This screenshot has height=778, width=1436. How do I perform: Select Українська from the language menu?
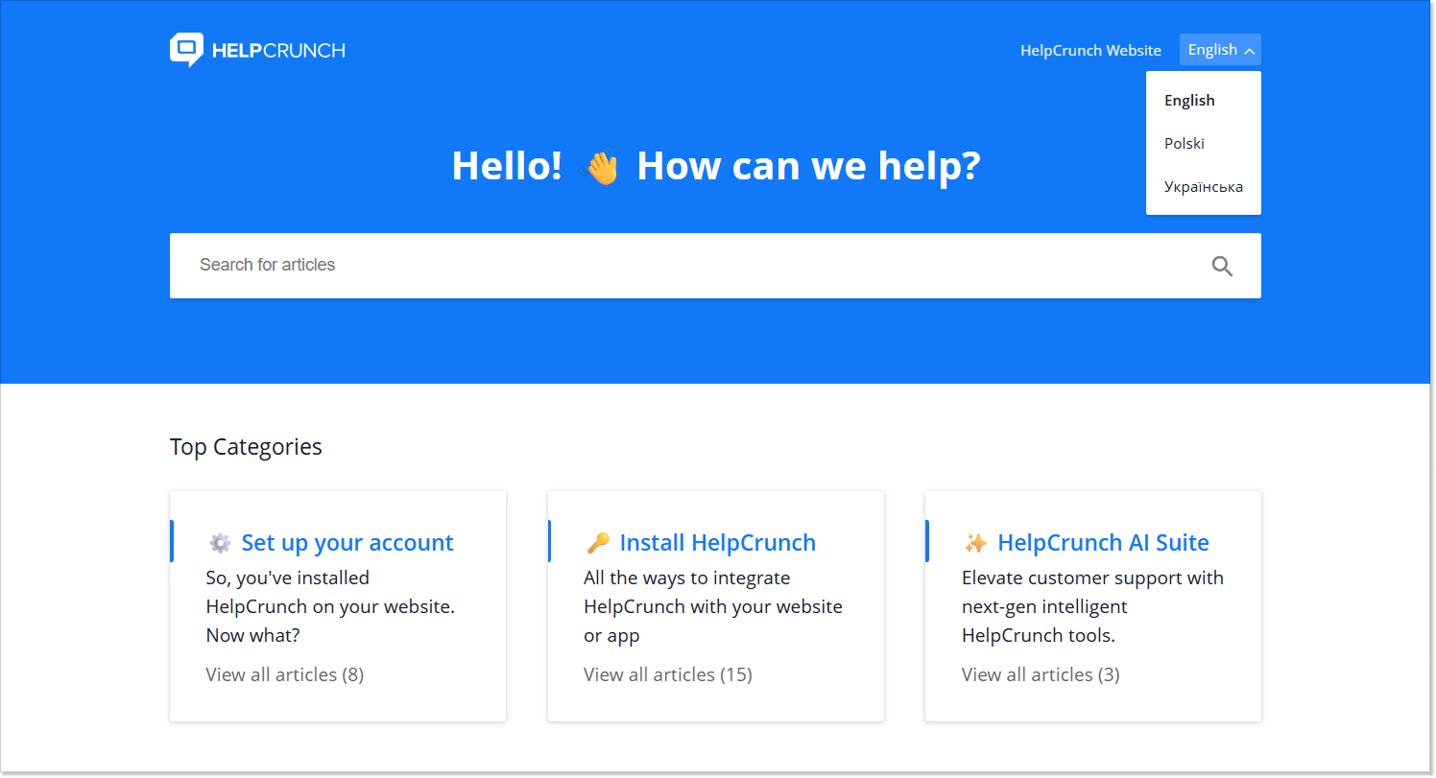pyautogui.click(x=1204, y=186)
